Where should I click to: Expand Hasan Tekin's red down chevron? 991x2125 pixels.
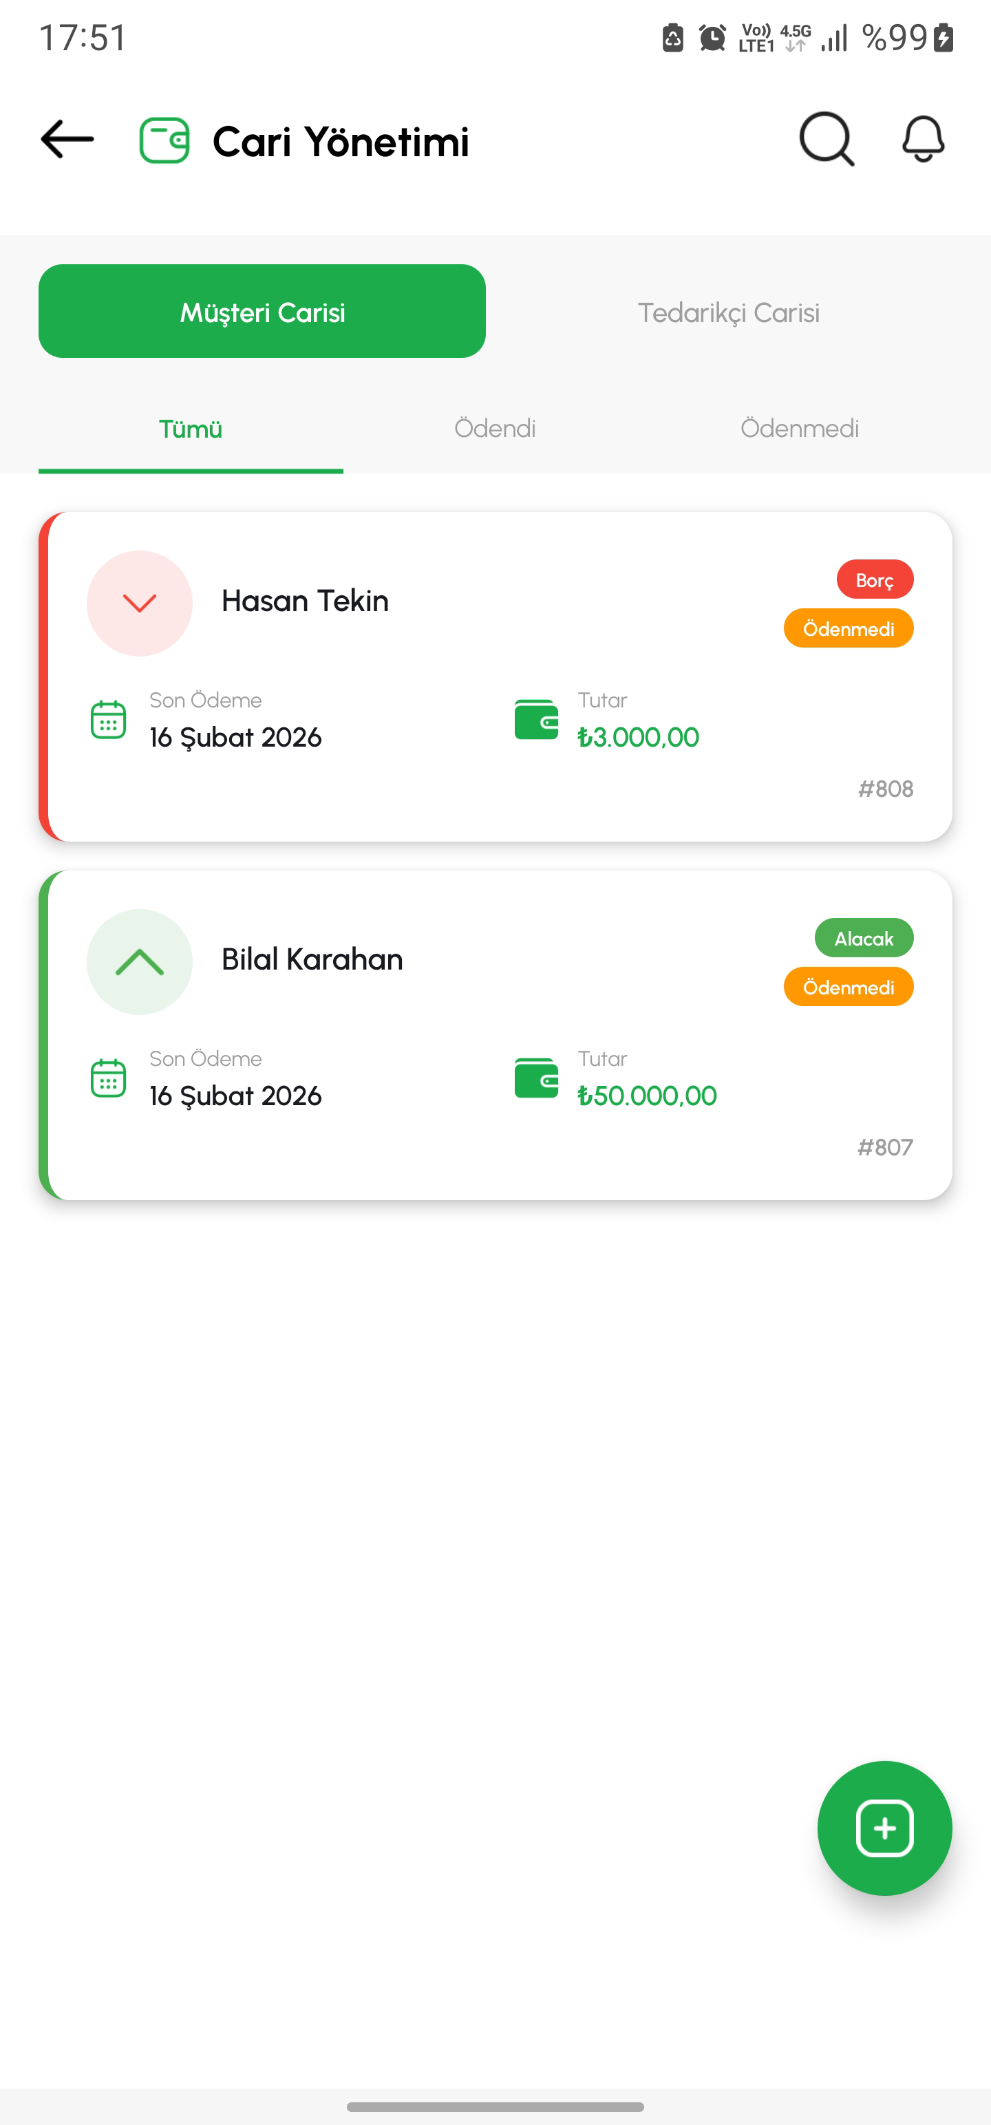[140, 604]
